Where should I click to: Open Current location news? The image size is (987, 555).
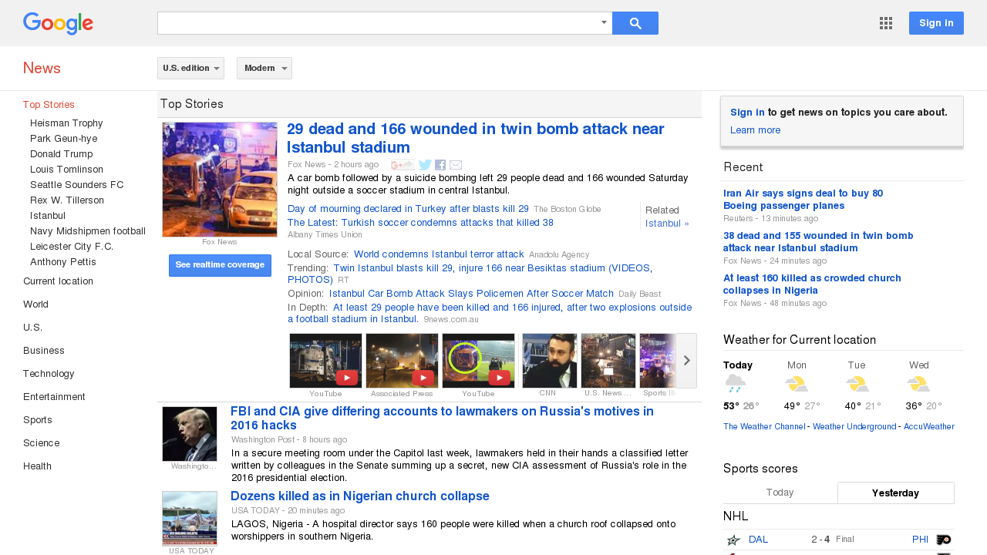pyautogui.click(x=58, y=281)
